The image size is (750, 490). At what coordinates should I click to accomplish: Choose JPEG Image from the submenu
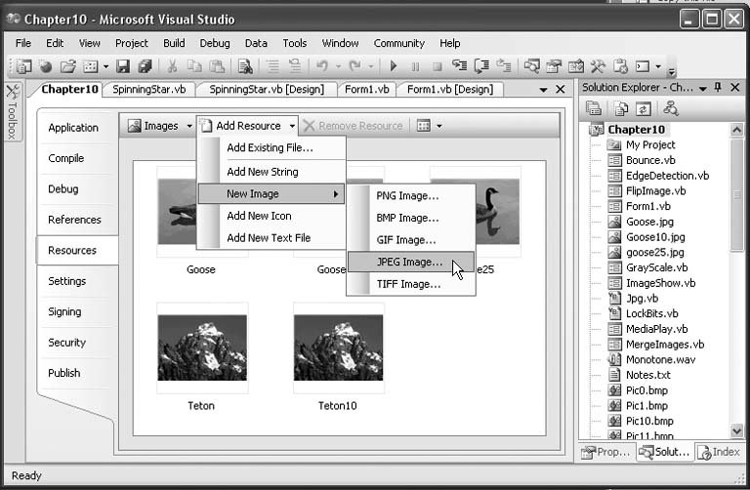[x=408, y=262]
